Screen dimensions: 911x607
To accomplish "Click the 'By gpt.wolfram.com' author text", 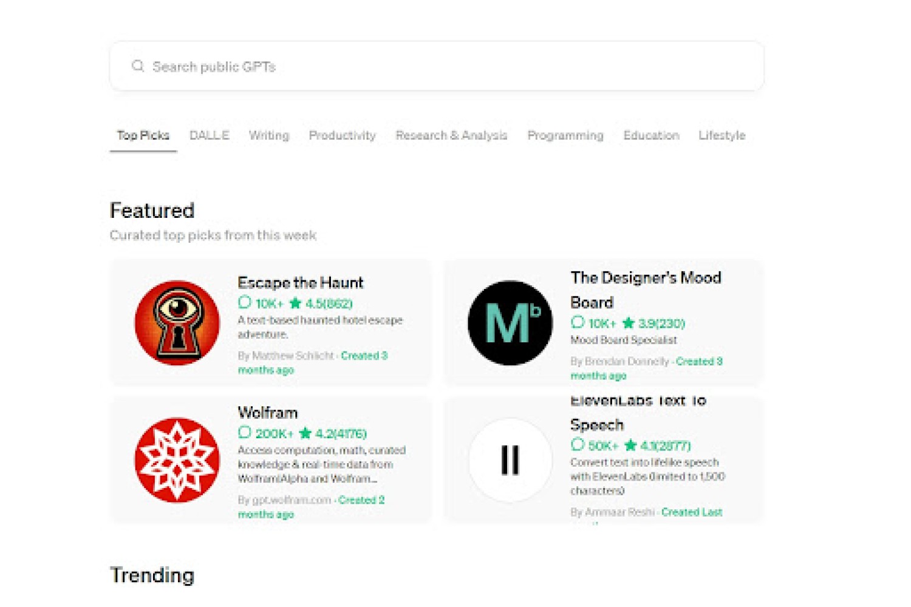I will pyautogui.click(x=284, y=500).
